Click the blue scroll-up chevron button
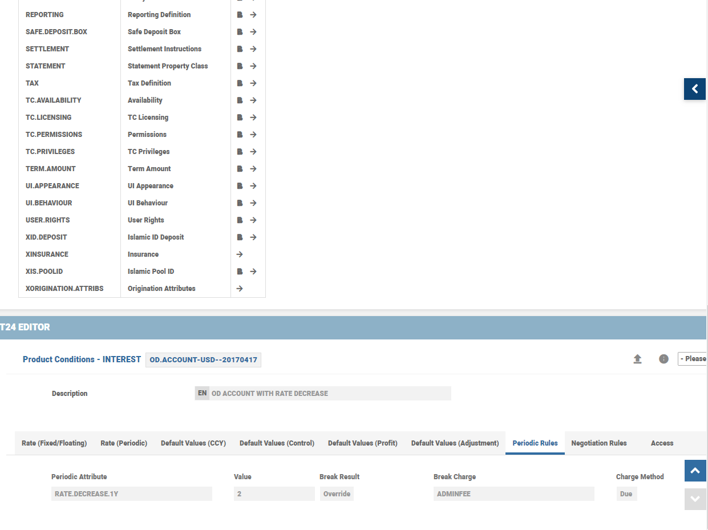Screen dimensions: 708x530 tap(695, 471)
